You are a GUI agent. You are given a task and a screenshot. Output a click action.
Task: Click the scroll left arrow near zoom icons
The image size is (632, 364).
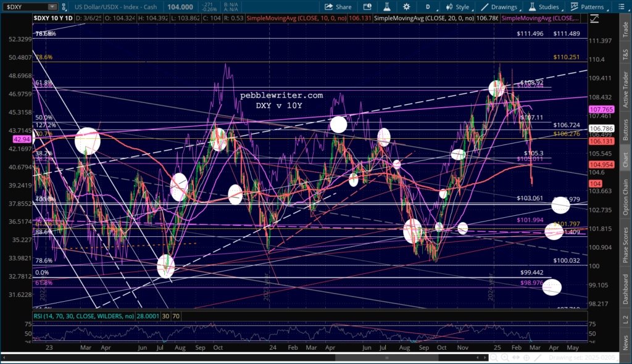[478, 358]
